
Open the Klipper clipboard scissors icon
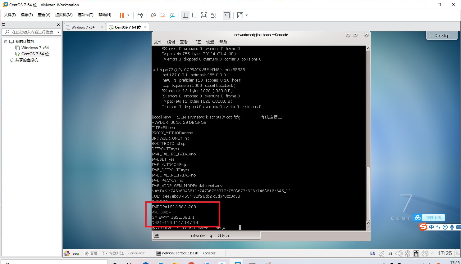[x=382, y=253]
